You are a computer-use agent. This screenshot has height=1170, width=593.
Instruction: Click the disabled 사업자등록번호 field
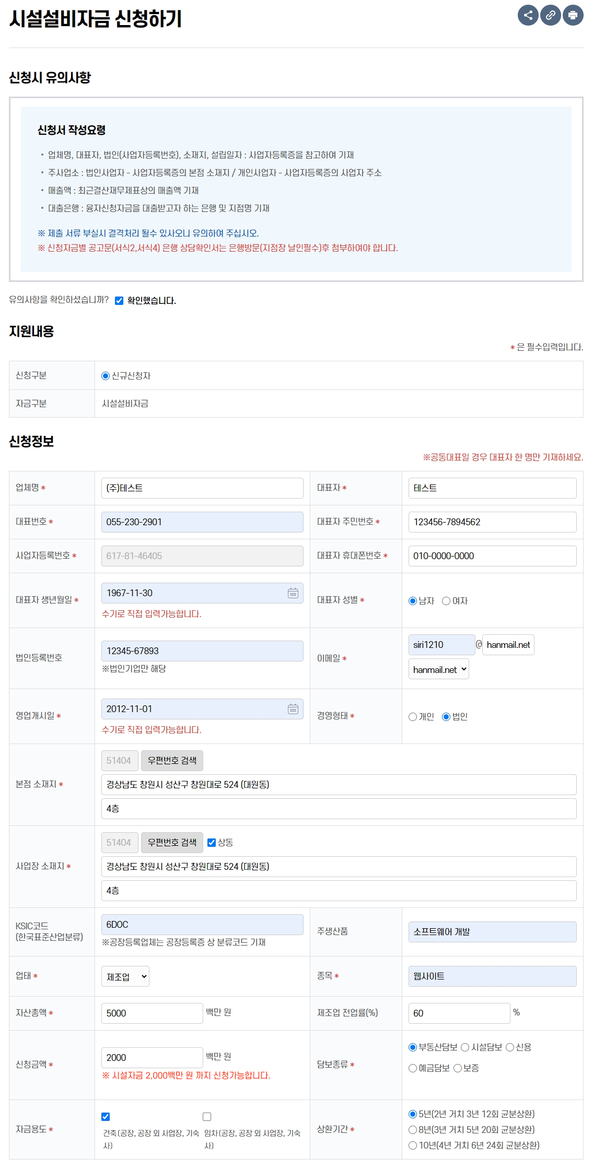point(202,556)
